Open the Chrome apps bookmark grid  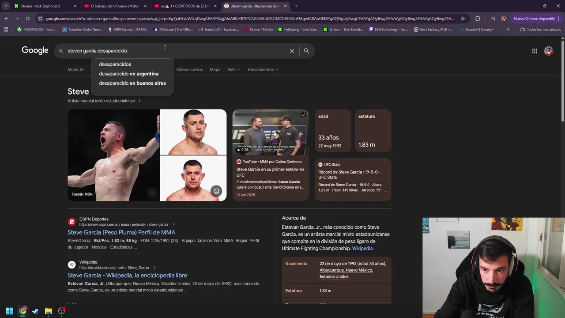(x=6, y=30)
